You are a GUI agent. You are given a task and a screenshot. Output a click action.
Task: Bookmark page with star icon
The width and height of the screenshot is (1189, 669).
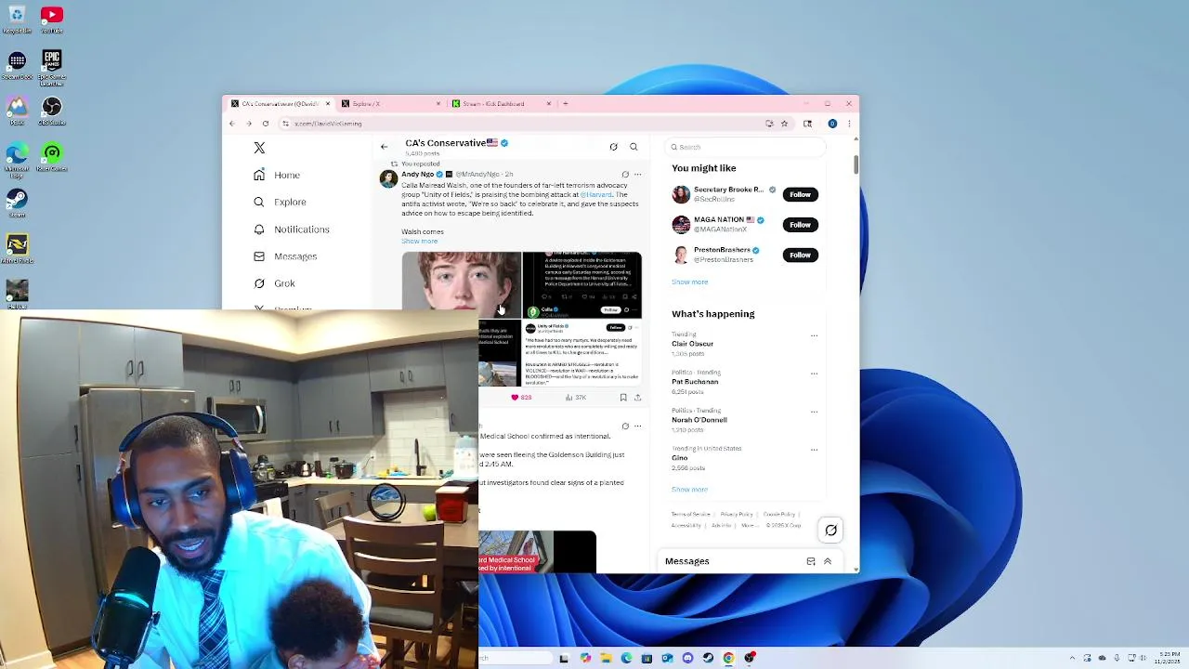(784, 124)
